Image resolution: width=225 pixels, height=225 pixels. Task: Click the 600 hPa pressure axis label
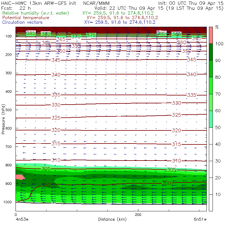click(9, 128)
